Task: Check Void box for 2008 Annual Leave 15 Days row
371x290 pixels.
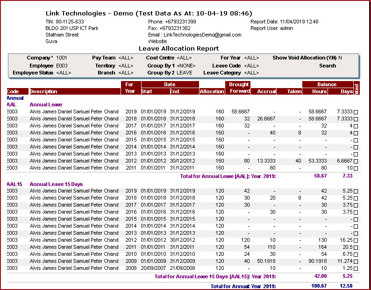Action: click(356, 269)
